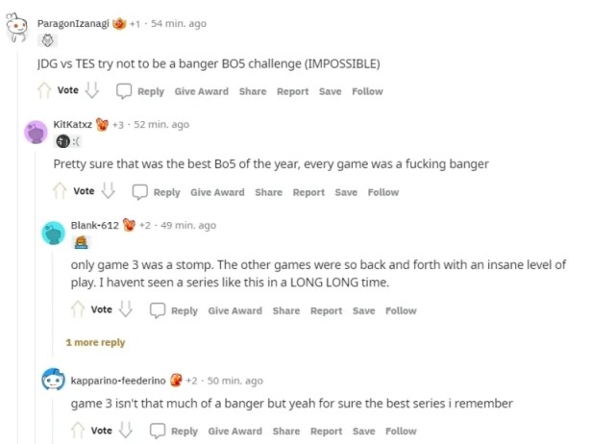Downvote ParagonIzanagi's JDG vs TES comment
The width and height of the screenshot is (616, 444).
point(92,90)
